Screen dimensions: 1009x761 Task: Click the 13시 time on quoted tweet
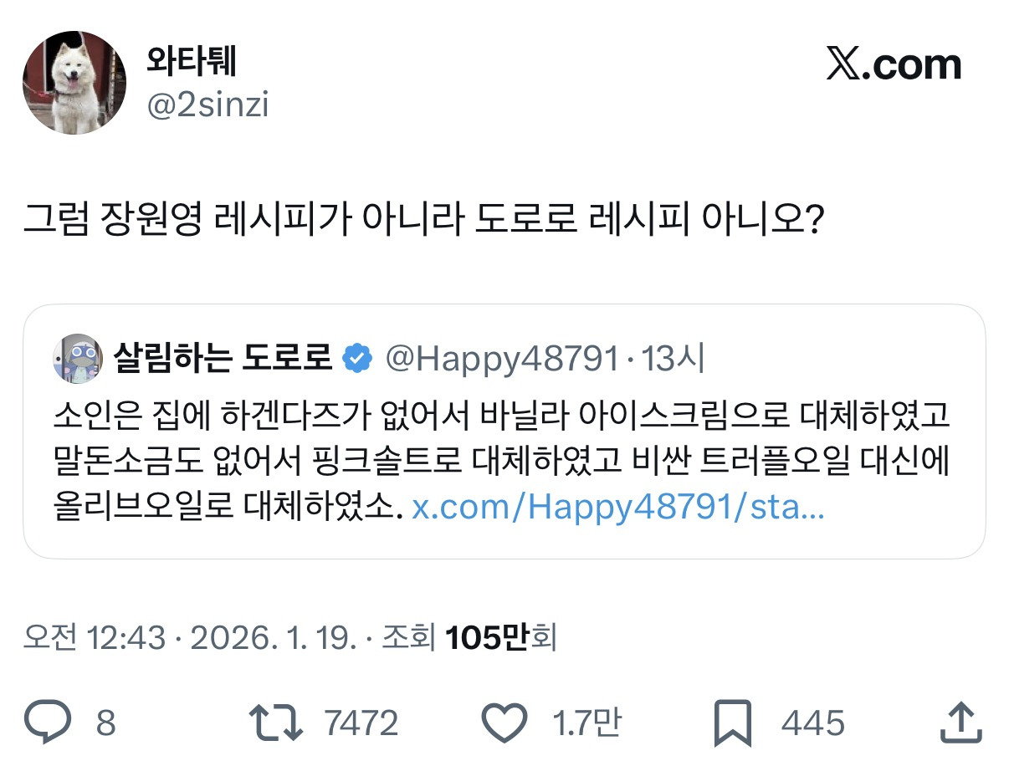(674, 359)
